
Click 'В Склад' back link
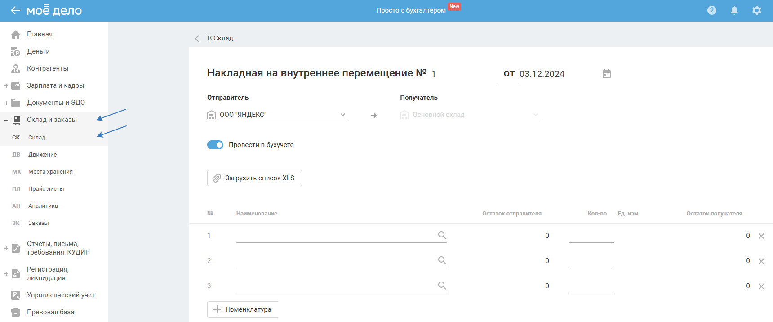click(x=220, y=38)
